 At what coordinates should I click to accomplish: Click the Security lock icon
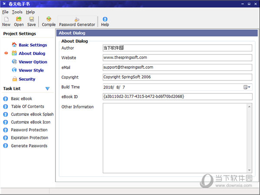pos(15,79)
